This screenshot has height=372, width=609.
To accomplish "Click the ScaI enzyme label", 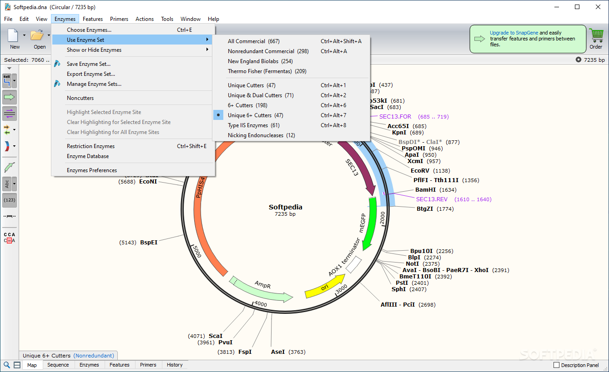I will pyautogui.click(x=216, y=336).
